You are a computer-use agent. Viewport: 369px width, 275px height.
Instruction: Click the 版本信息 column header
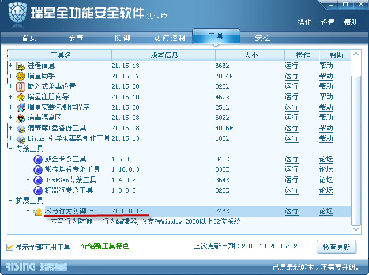[x=164, y=55]
